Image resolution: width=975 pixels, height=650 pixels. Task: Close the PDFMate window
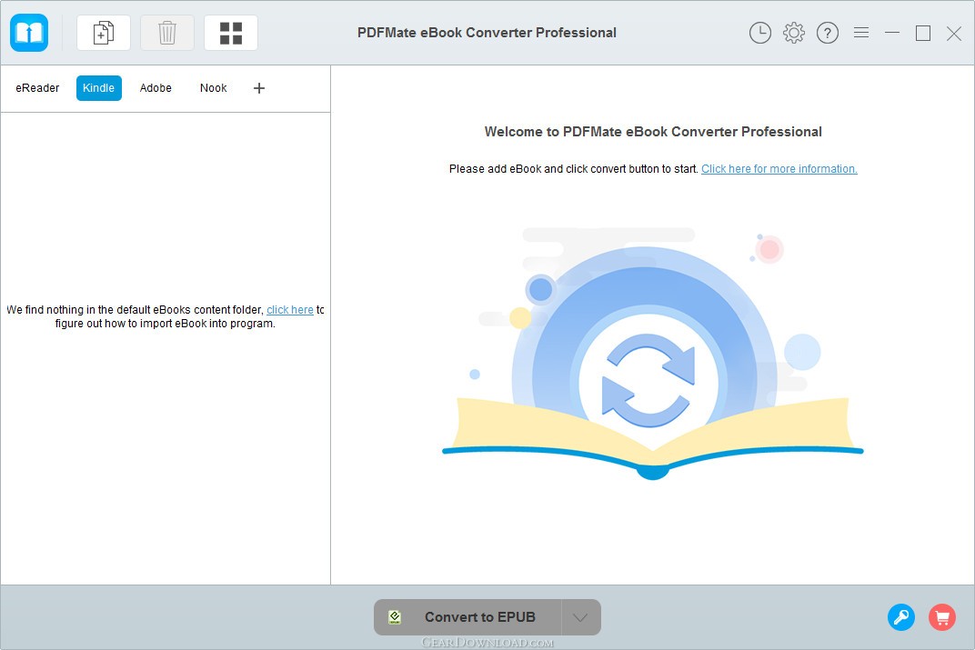954,33
